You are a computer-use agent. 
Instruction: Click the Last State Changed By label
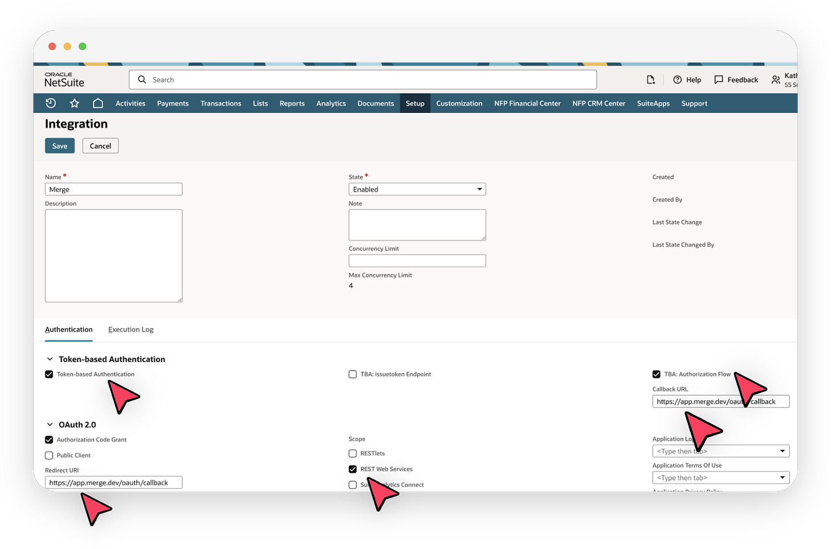click(x=683, y=245)
